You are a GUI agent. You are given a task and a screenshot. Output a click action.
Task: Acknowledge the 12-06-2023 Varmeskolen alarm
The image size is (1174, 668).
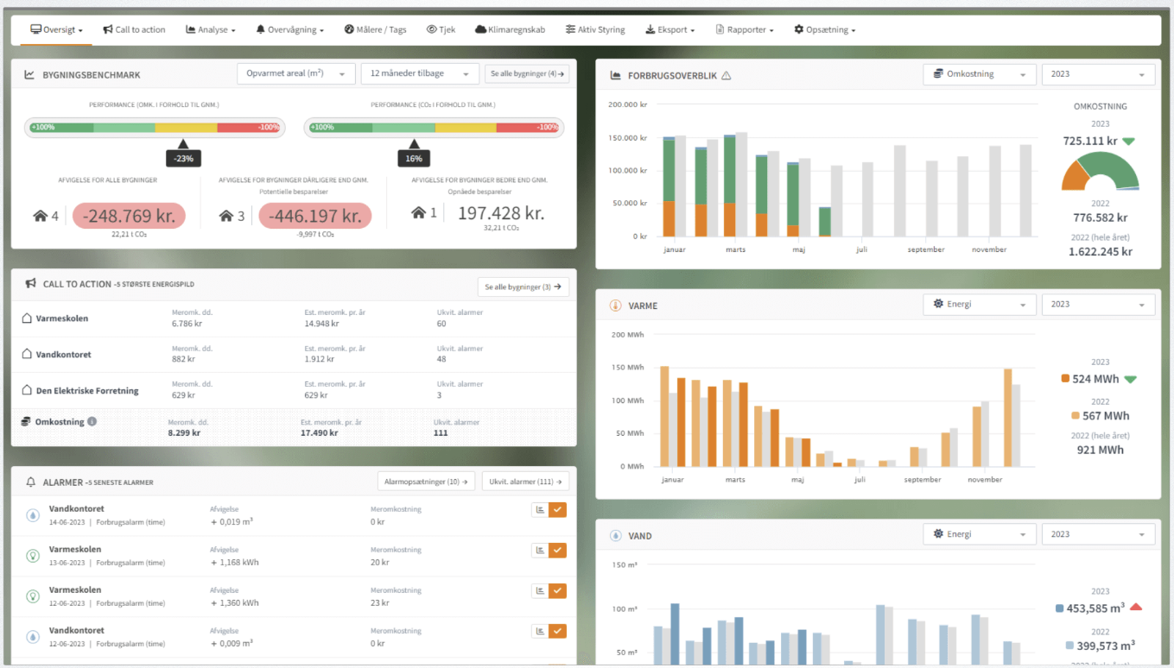tap(558, 591)
